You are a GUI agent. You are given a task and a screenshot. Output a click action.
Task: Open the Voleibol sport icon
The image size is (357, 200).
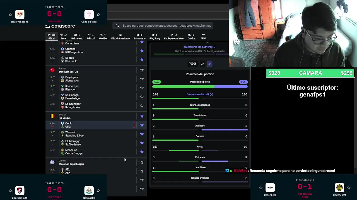click(x=103, y=36)
